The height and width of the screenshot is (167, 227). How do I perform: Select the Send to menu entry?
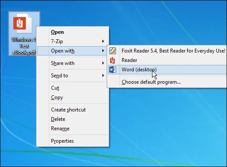tap(72, 76)
